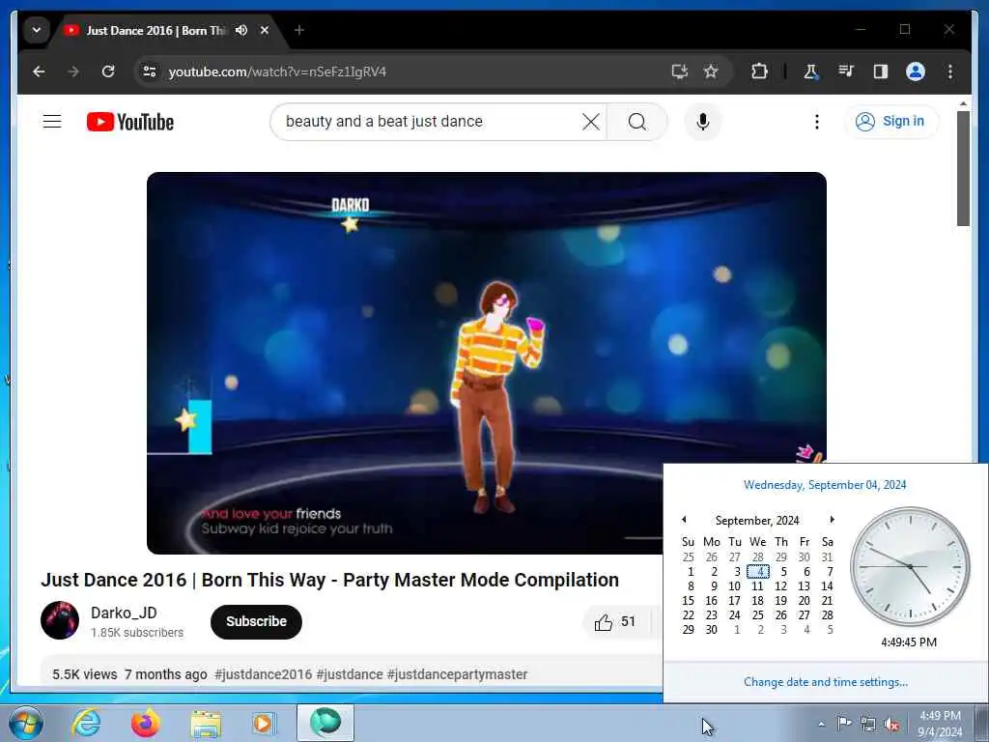
Task: Toggle the Chrome side panel
Action: point(881,71)
